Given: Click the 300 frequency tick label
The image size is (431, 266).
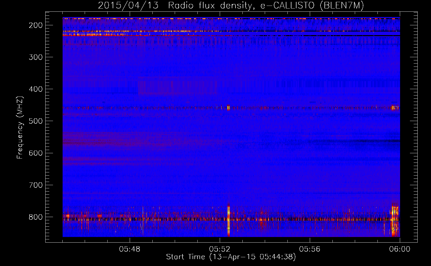Looking at the screenshot, I should 35,57.
